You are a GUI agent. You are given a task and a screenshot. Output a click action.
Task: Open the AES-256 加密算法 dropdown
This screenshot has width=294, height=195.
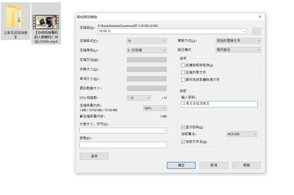point(242,134)
